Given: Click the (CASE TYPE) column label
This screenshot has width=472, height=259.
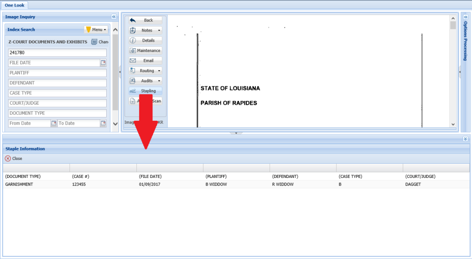Looking at the screenshot, I should tap(350, 176).
